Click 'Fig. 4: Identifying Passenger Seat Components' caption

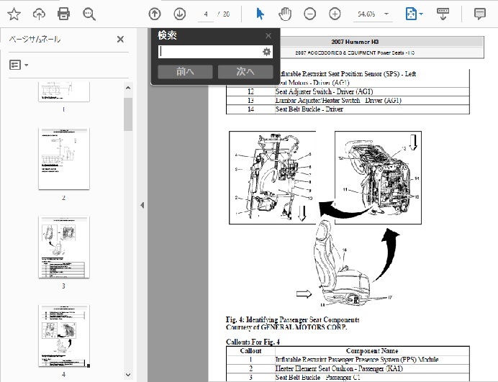pyautogui.click(x=292, y=319)
